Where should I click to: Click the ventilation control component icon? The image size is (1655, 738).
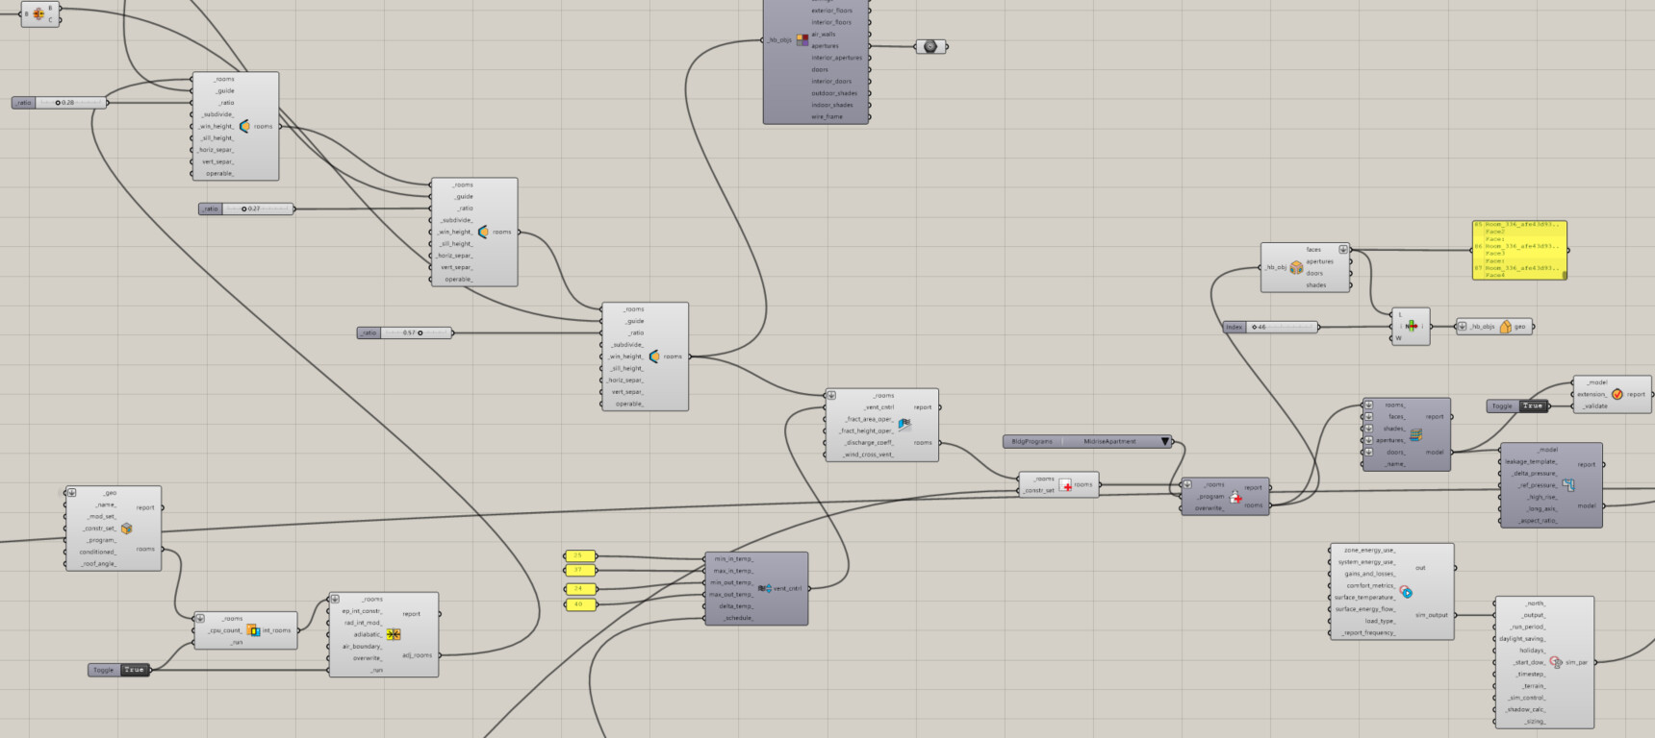point(765,588)
